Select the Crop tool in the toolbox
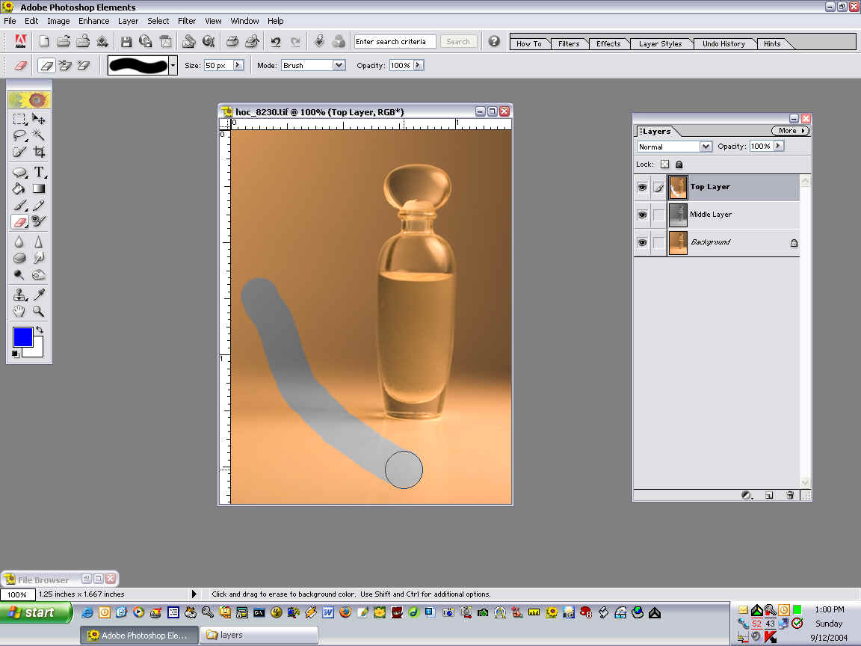The width and height of the screenshot is (861, 646). point(39,153)
